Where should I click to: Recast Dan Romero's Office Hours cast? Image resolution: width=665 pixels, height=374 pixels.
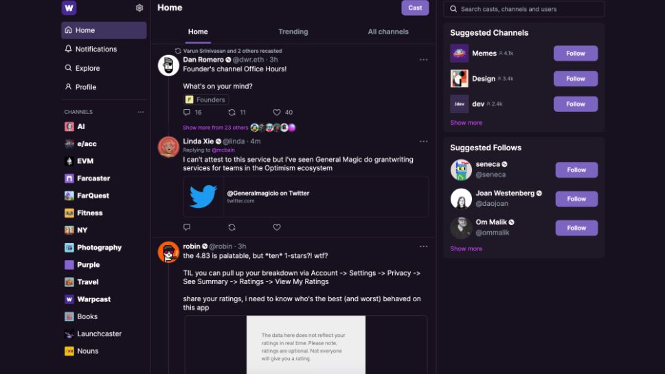232,113
